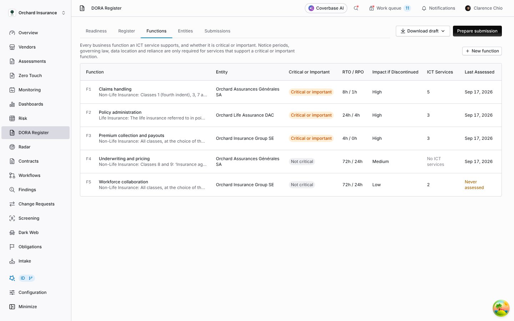Add a New function

482,51
